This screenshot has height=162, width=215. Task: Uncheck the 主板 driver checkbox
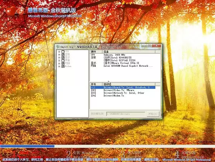point(63,54)
